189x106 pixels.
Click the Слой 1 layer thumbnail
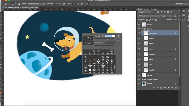tap(144, 84)
